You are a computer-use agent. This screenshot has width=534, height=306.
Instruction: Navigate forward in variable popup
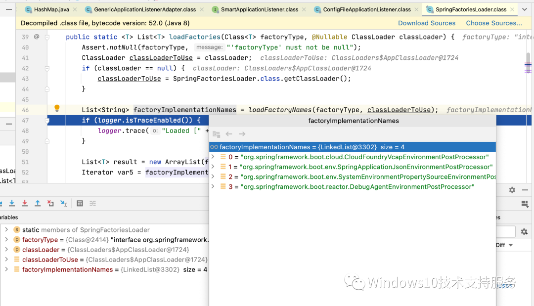tap(242, 134)
